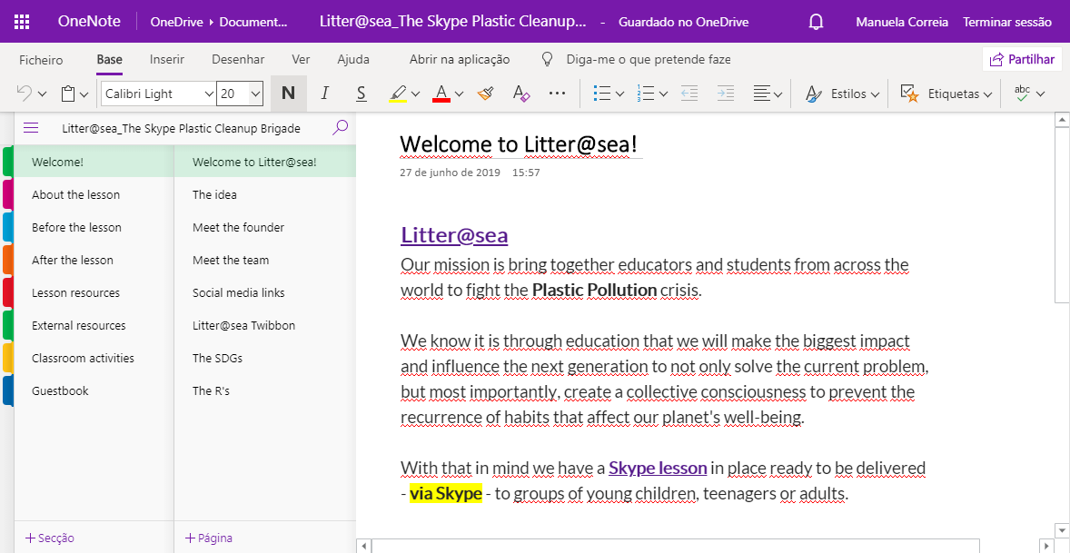1070x553 pixels.
Task: Run the spell check abc icon
Action: coord(1022,94)
